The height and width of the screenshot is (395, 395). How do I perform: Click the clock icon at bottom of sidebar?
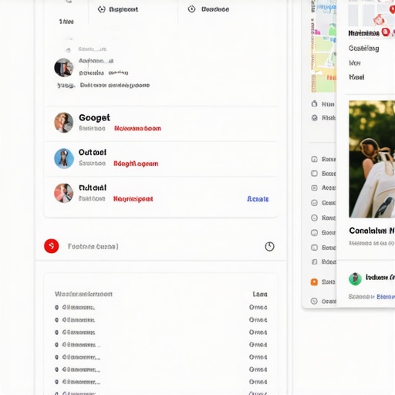point(314,301)
